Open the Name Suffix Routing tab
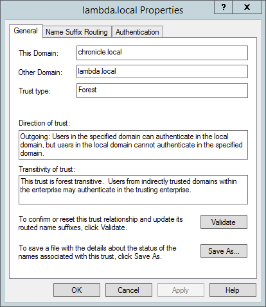 pyautogui.click(x=77, y=32)
